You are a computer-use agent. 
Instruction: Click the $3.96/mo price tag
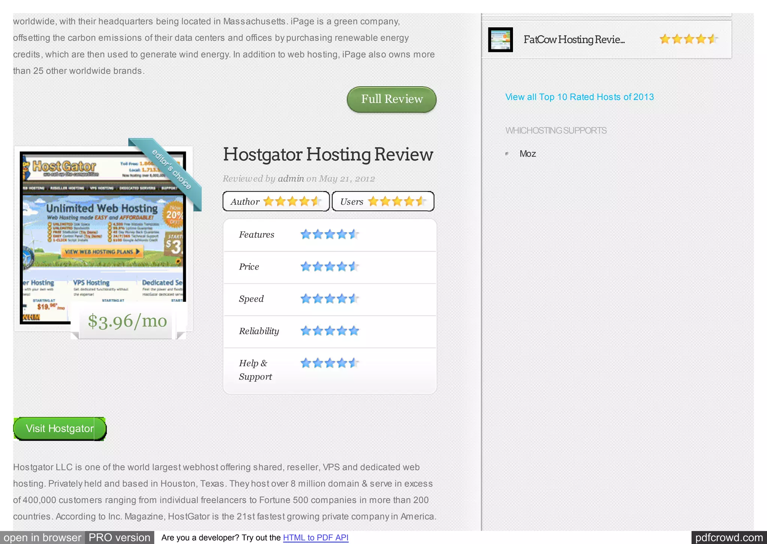coord(127,321)
